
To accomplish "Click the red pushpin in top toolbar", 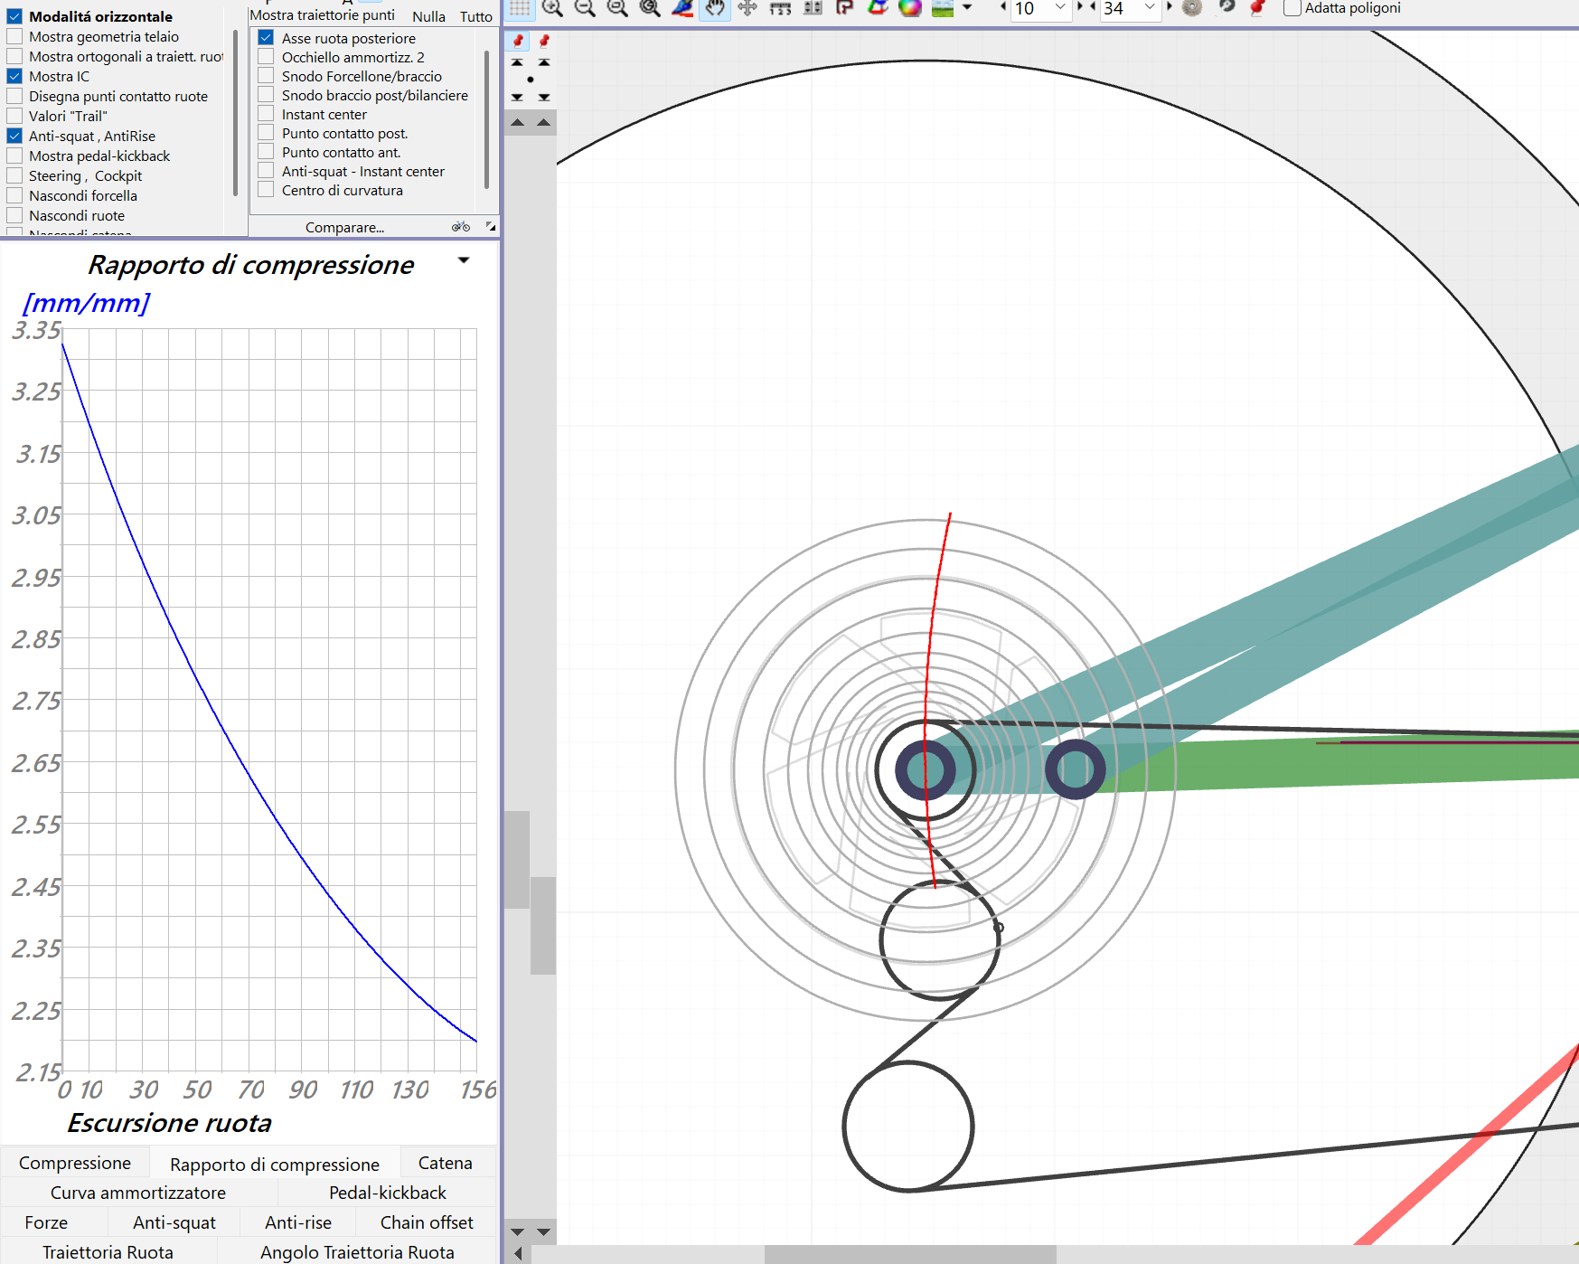I will pos(1257,8).
